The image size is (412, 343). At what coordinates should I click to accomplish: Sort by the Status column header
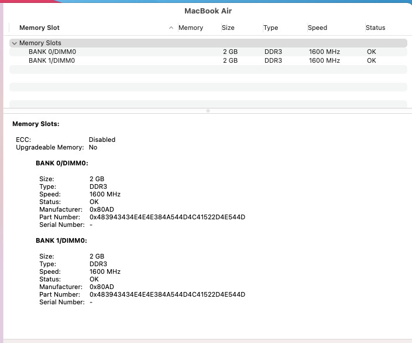[x=376, y=28]
